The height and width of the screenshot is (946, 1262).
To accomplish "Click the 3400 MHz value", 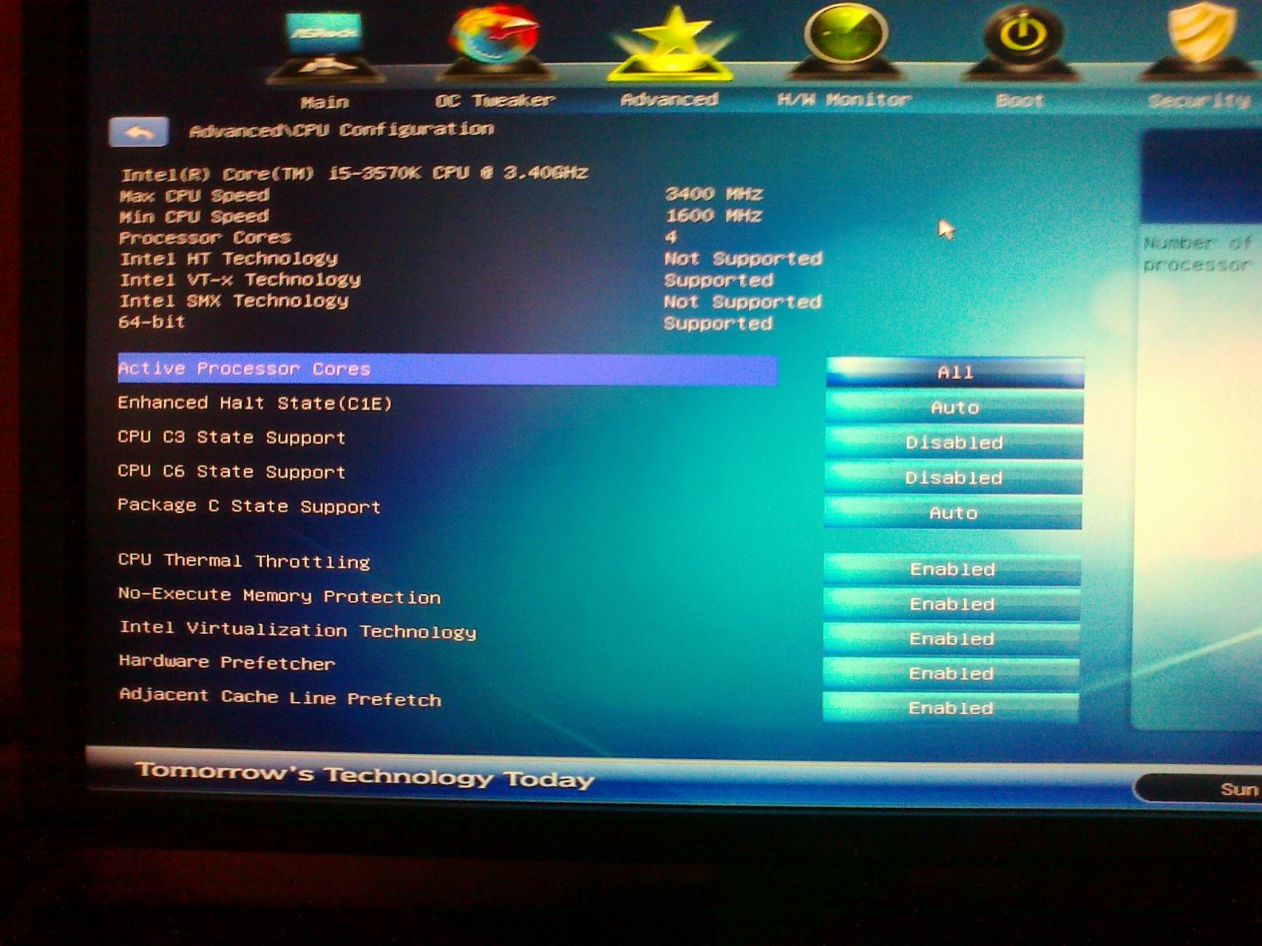I will (x=713, y=194).
